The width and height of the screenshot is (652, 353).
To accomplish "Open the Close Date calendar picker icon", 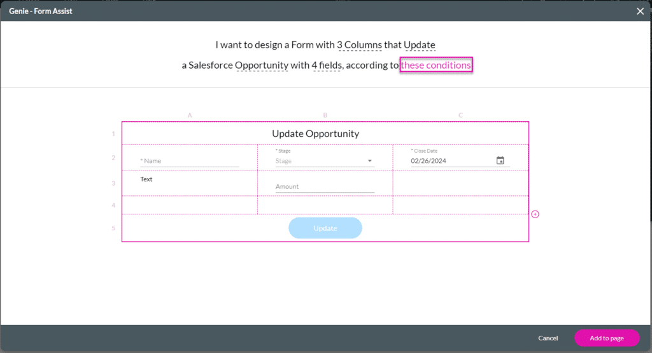I will click(x=500, y=161).
